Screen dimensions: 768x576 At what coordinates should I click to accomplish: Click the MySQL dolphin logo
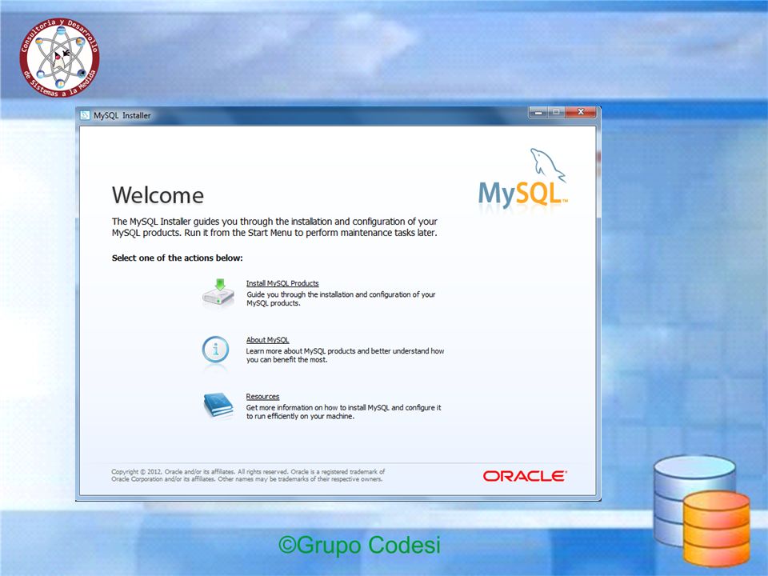click(x=523, y=178)
